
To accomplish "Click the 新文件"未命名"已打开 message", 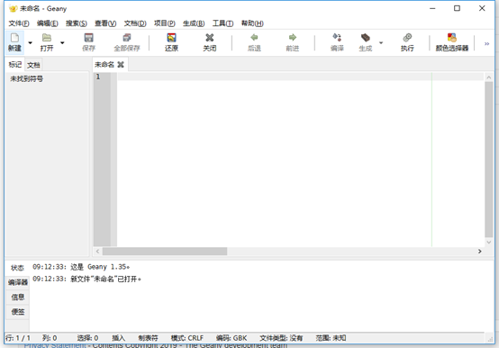I will click(x=86, y=279).
